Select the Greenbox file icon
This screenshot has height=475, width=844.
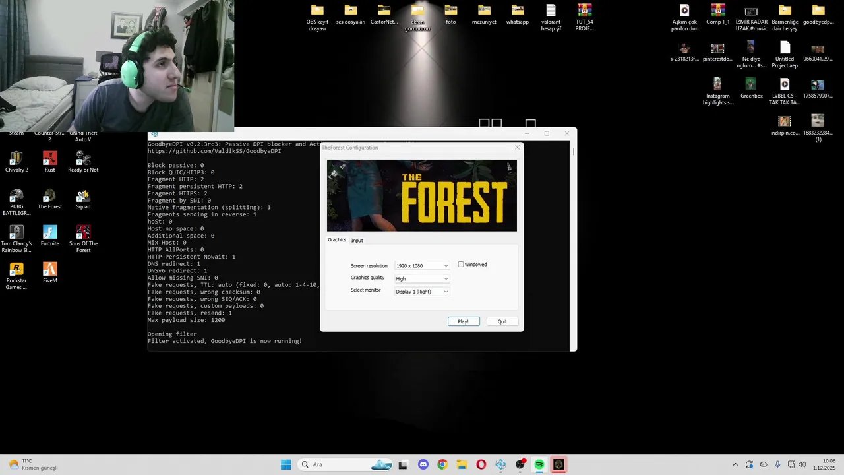751,88
